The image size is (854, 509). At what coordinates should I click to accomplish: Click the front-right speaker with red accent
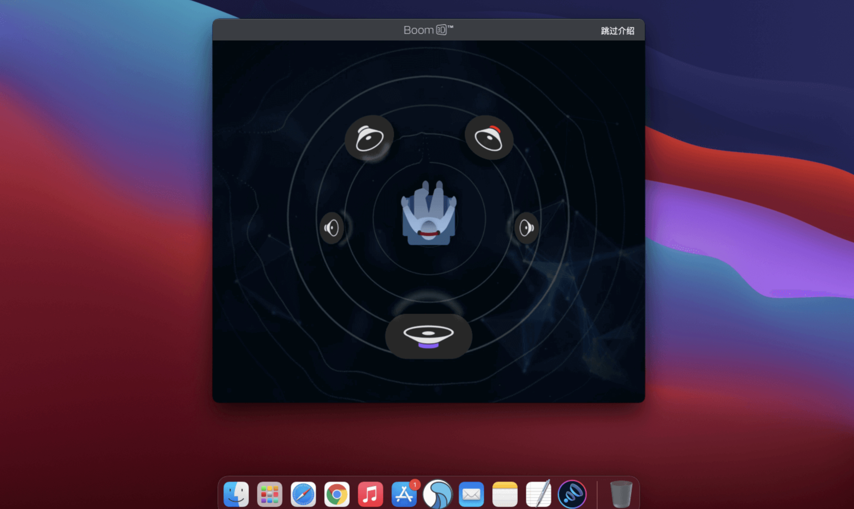click(489, 138)
